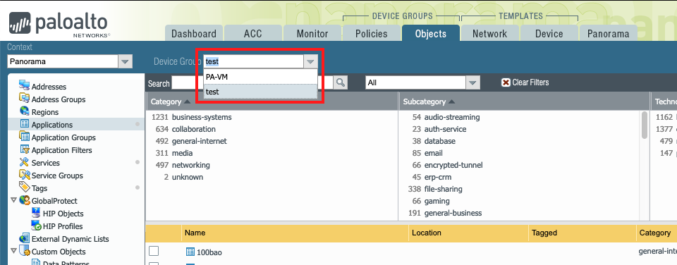The image size is (677, 265).
Task: Filter by email subcategory
Action: point(434,153)
